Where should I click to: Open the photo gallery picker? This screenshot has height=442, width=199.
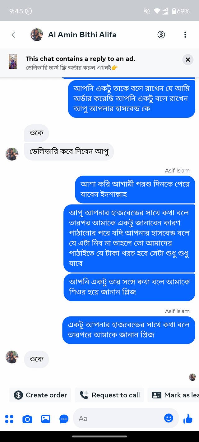(45, 419)
